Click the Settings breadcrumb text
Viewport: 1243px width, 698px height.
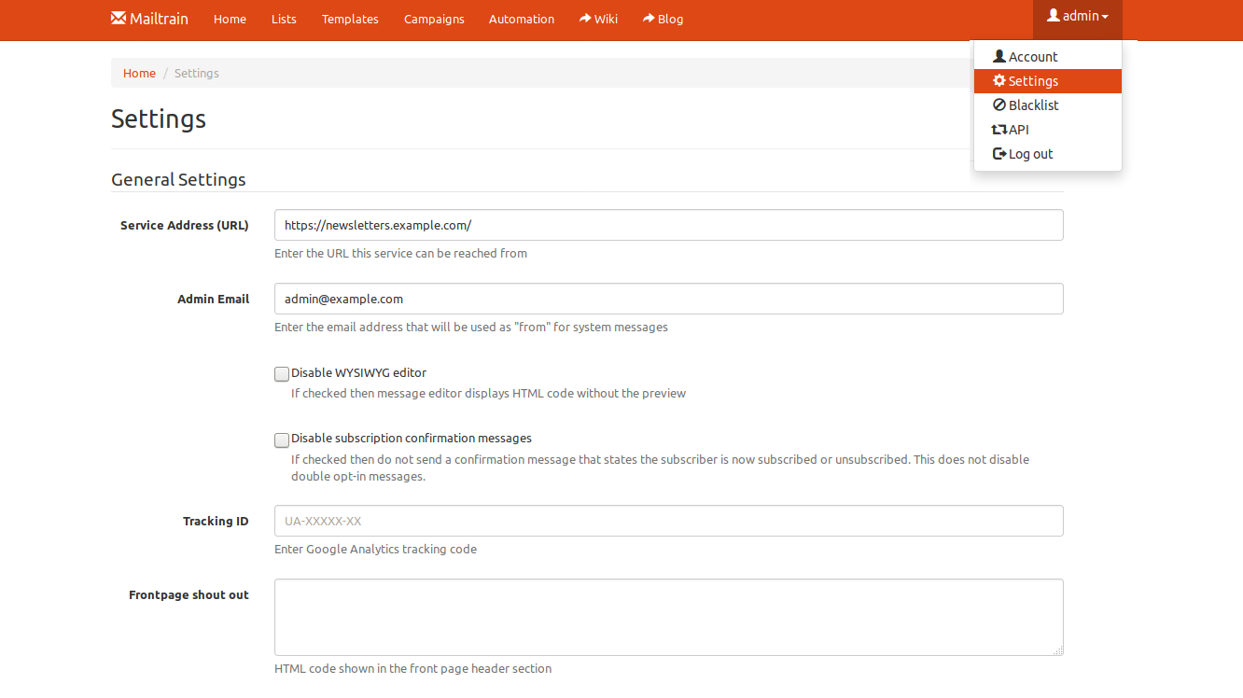pyautogui.click(x=197, y=73)
